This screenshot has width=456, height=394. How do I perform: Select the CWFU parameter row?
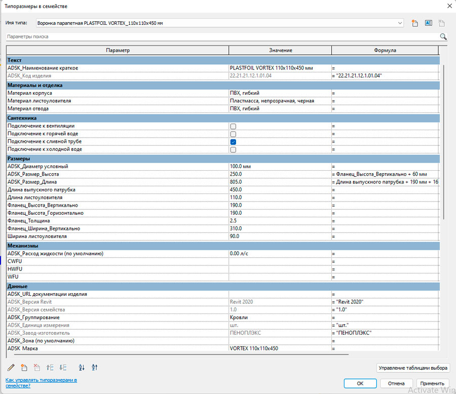click(x=223, y=261)
